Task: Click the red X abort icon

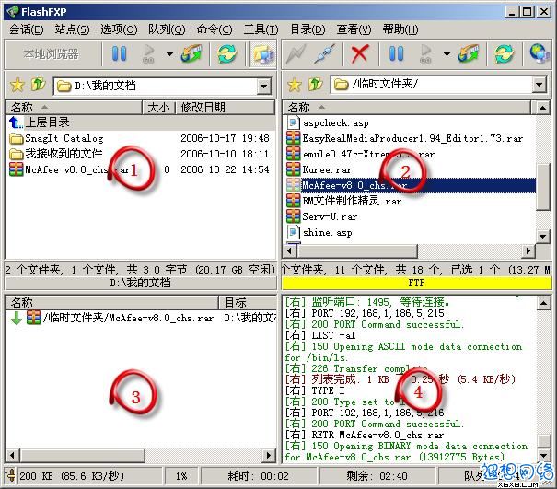Action: pos(359,54)
